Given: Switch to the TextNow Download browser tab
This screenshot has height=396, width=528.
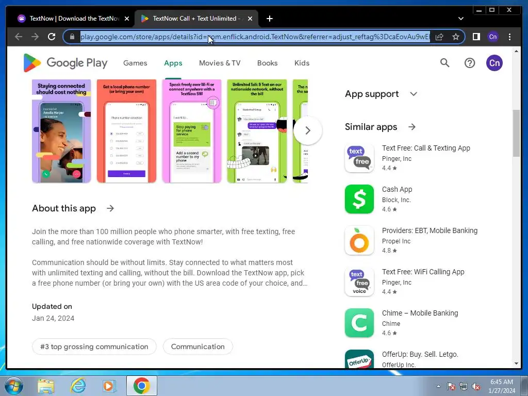Looking at the screenshot, I should click(74, 19).
